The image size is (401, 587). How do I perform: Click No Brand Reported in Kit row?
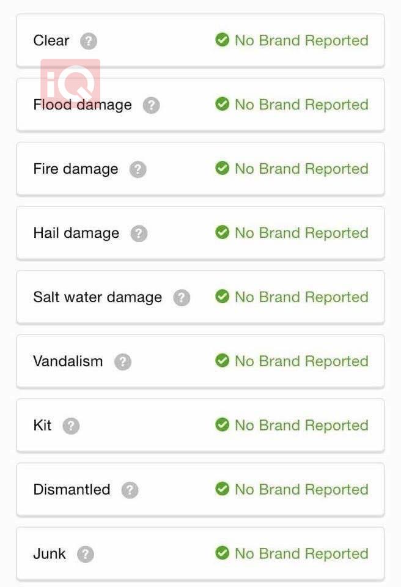[x=301, y=426]
